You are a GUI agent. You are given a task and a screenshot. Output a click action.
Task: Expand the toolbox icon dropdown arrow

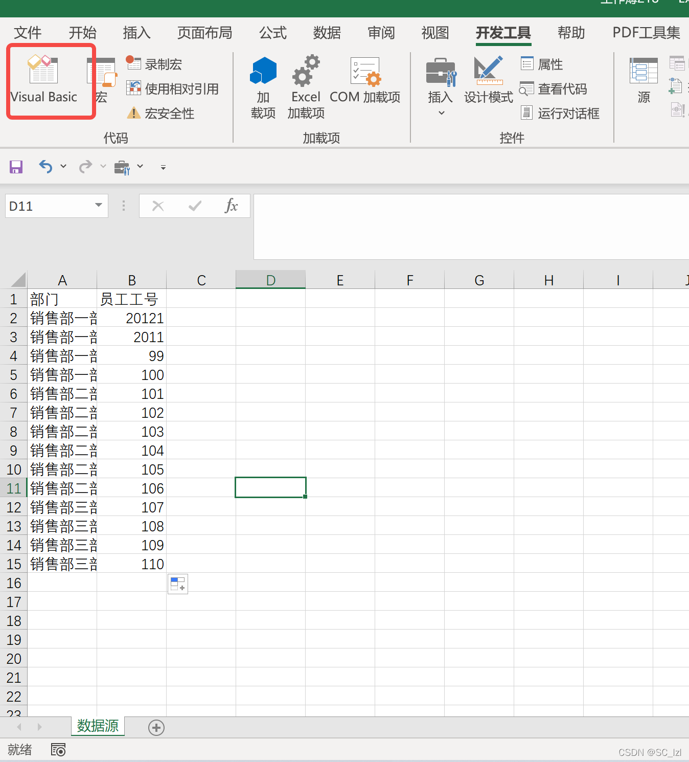[x=140, y=166]
